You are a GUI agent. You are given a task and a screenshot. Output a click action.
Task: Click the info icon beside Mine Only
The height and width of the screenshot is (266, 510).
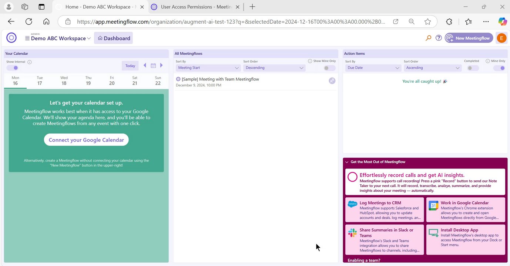(488, 61)
